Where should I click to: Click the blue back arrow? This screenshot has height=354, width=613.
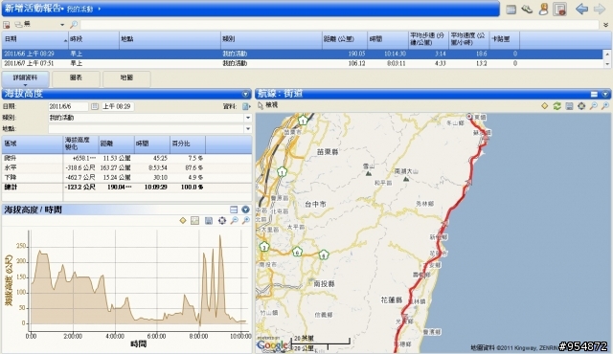[x=581, y=9]
